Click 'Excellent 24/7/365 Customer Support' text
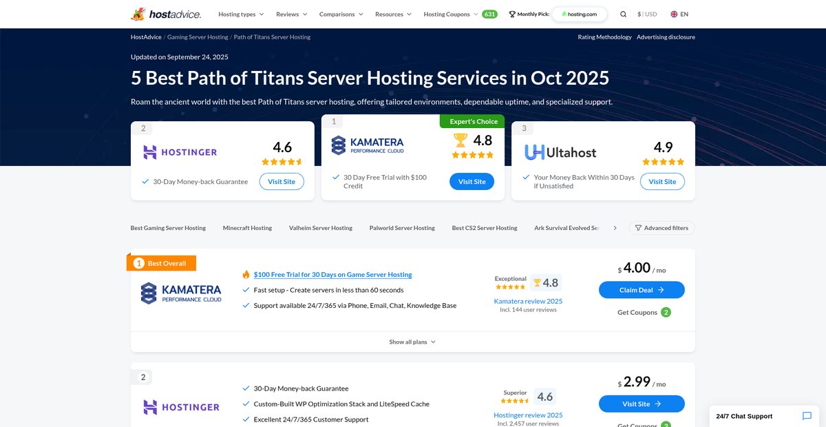This screenshot has height=427, width=826. coord(310,419)
